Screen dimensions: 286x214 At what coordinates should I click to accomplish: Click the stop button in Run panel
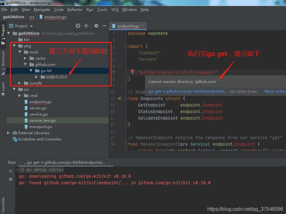point(10,171)
